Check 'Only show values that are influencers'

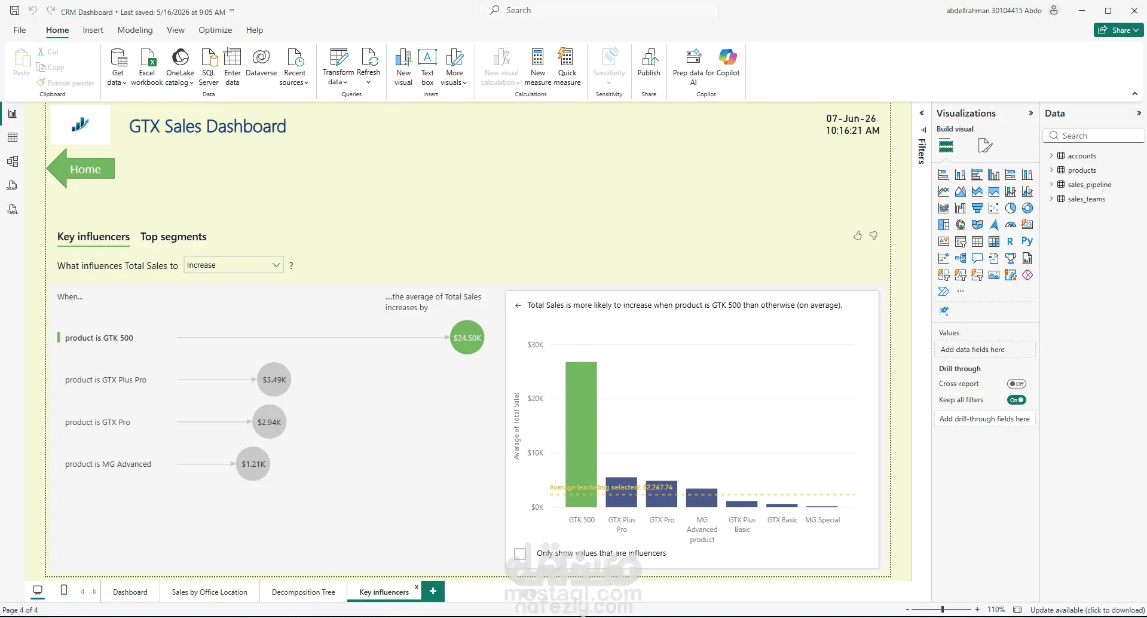tap(520, 554)
